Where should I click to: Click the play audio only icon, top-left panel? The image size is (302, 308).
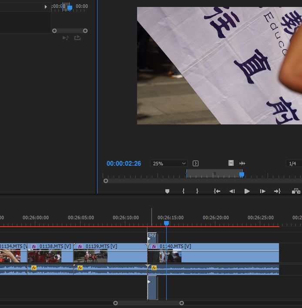65,38
